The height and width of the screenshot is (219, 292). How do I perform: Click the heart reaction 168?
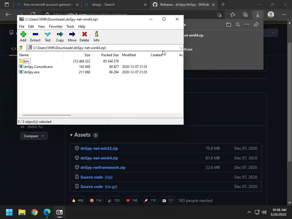point(132,200)
